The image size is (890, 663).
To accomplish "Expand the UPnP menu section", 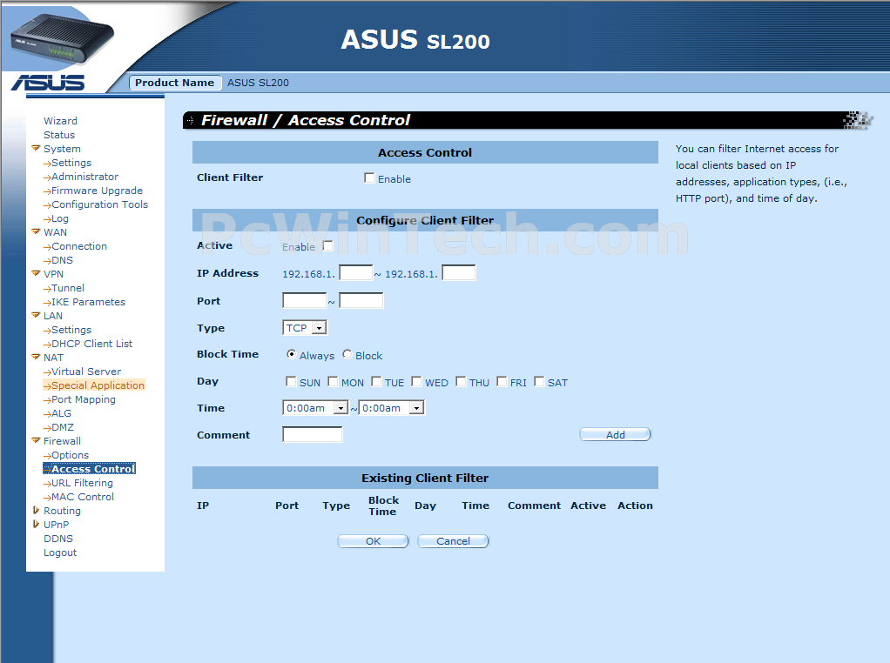I will [x=36, y=525].
